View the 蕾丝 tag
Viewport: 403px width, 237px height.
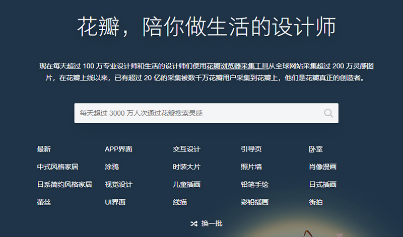pos(44,202)
